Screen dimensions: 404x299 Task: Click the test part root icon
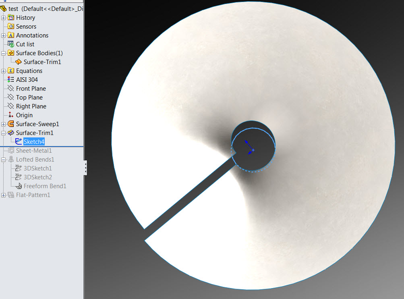point(3,8)
